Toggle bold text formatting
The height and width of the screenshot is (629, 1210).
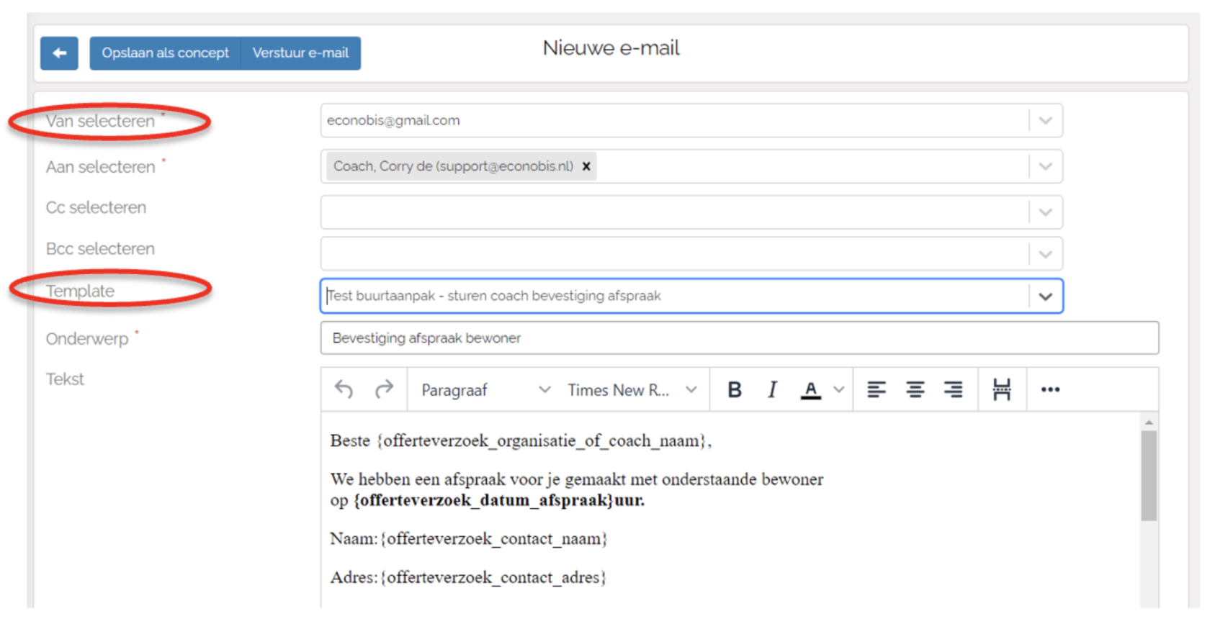pos(734,389)
